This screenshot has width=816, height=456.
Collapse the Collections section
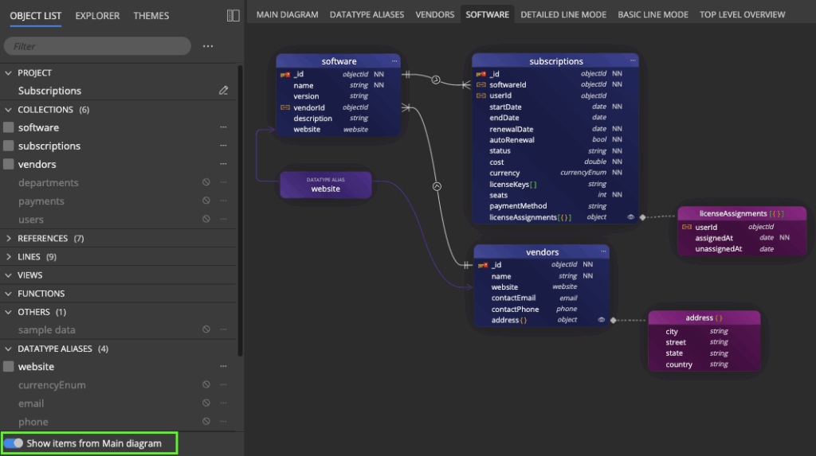(x=9, y=110)
